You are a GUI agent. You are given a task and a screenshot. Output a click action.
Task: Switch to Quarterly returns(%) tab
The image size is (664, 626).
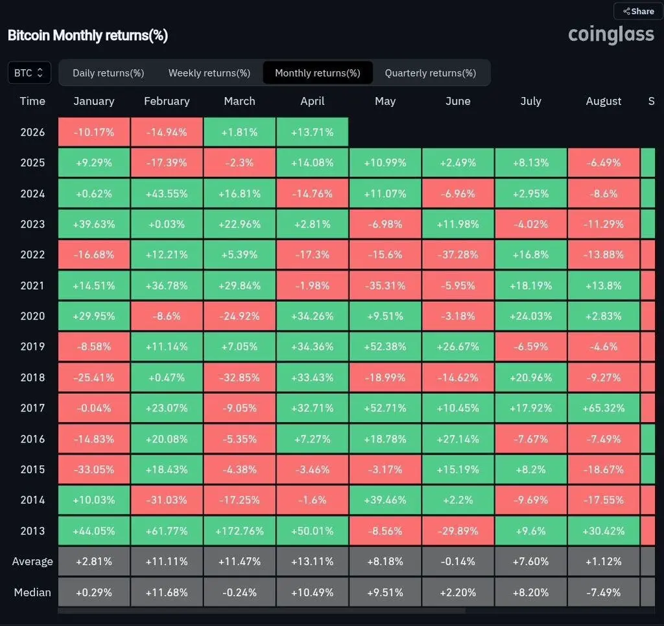431,73
